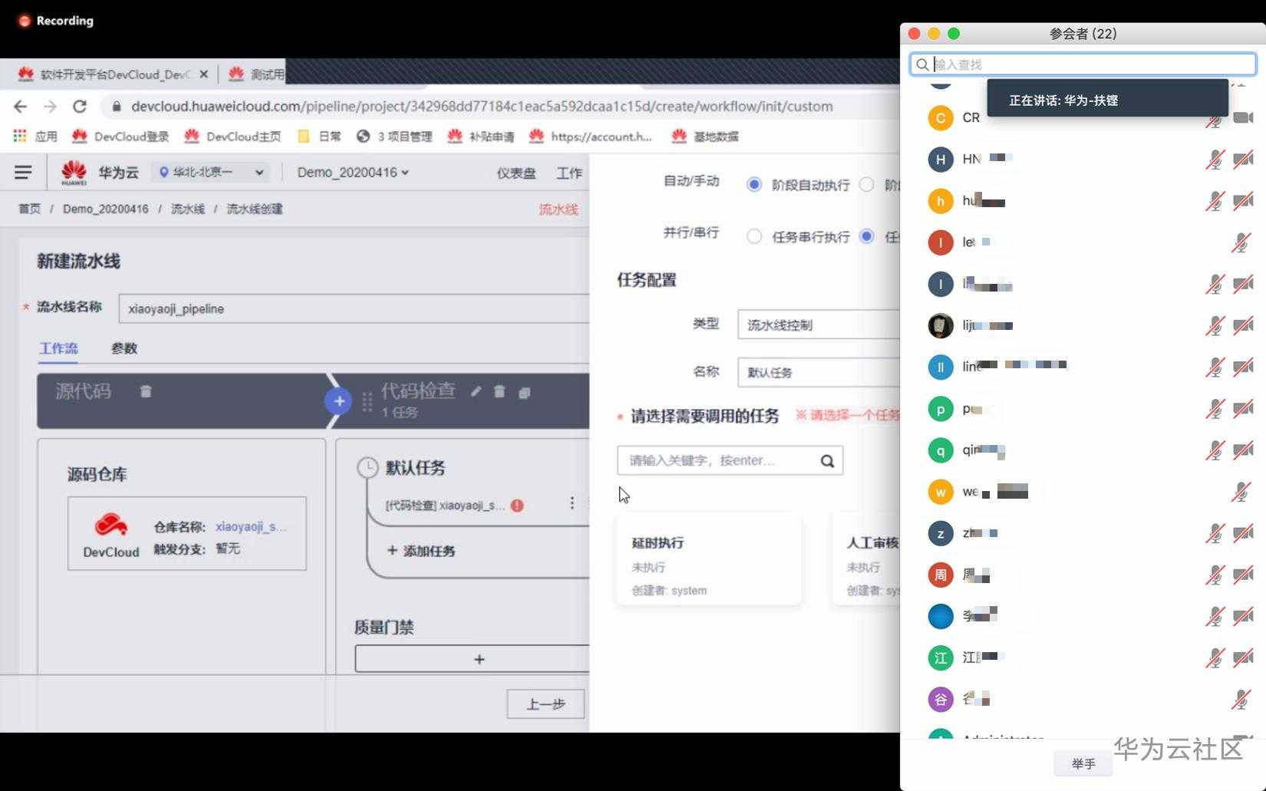Open the DevCloud登录 bookmark
Viewport: 1266px width, 791px height.
120,137
